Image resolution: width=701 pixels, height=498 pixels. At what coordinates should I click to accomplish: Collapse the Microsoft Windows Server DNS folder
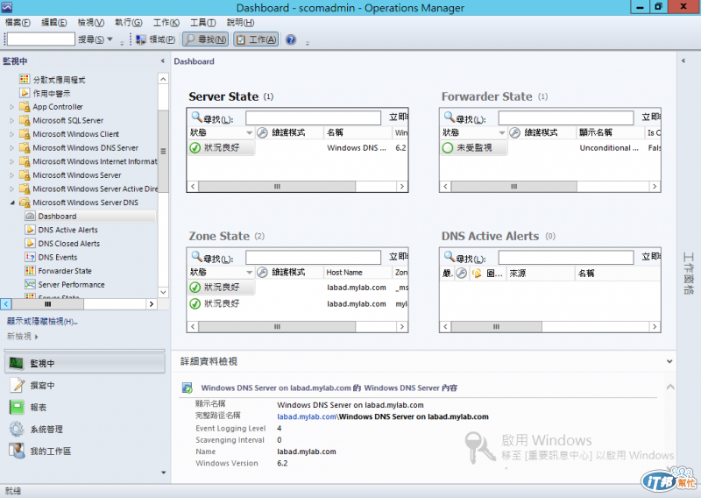(x=12, y=203)
